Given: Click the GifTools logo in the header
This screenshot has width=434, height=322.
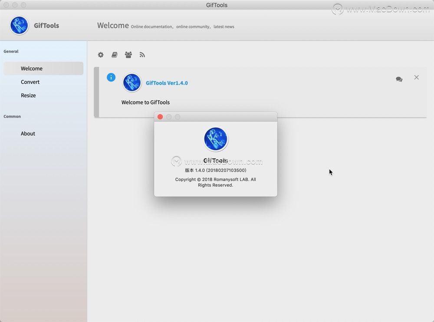Looking at the screenshot, I should tap(19, 26).
